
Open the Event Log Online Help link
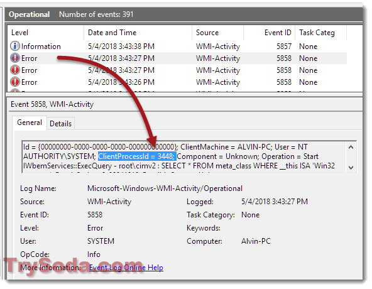pyautogui.click(x=126, y=268)
